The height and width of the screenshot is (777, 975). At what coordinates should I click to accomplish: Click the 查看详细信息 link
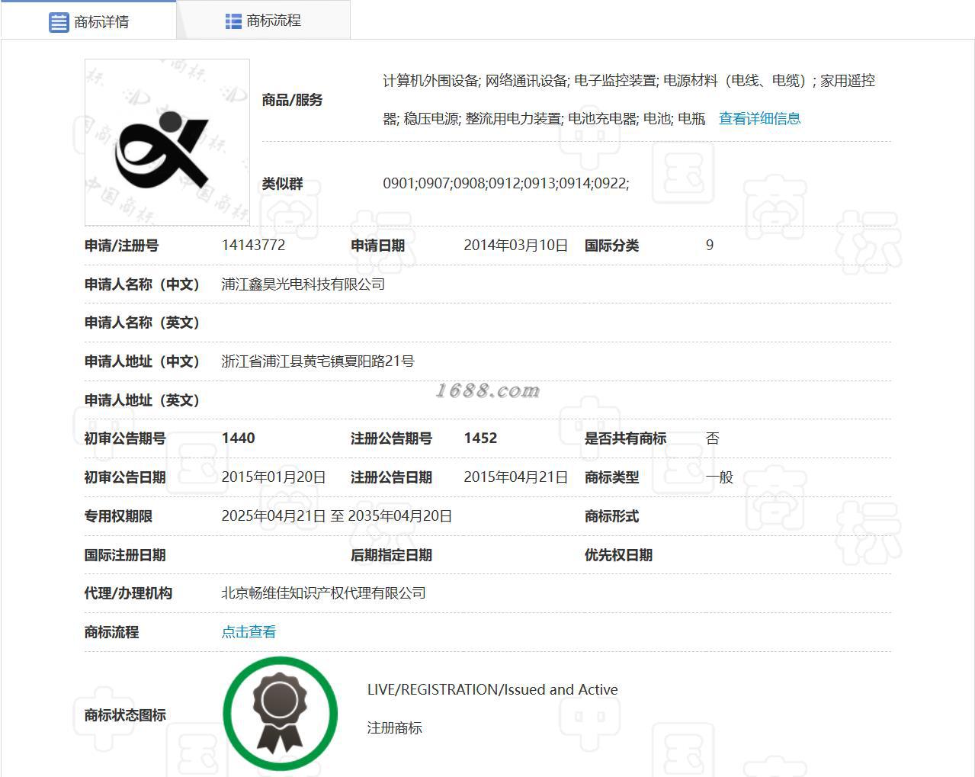(x=759, y=118)
